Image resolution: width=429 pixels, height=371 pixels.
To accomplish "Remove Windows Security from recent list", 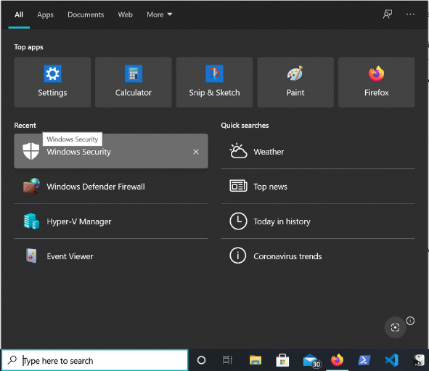I will pos(196,152).
